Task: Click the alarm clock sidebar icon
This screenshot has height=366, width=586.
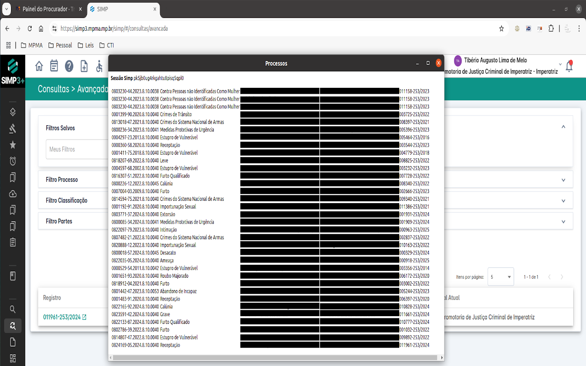Action: 13,161
